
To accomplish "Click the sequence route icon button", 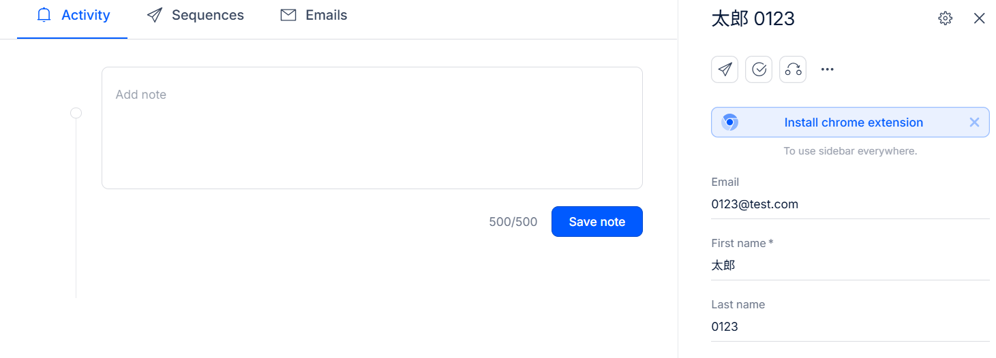I will [x=793, y=69].
